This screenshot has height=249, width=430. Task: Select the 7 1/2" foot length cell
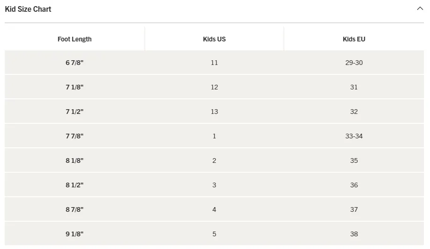[74, 112]
